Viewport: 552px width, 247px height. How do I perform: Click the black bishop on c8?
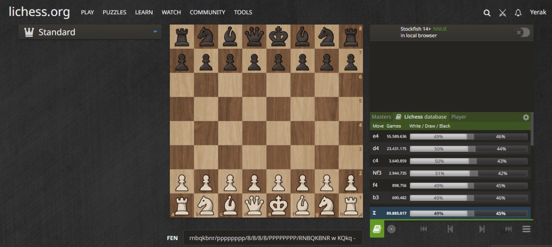(230, 37)
